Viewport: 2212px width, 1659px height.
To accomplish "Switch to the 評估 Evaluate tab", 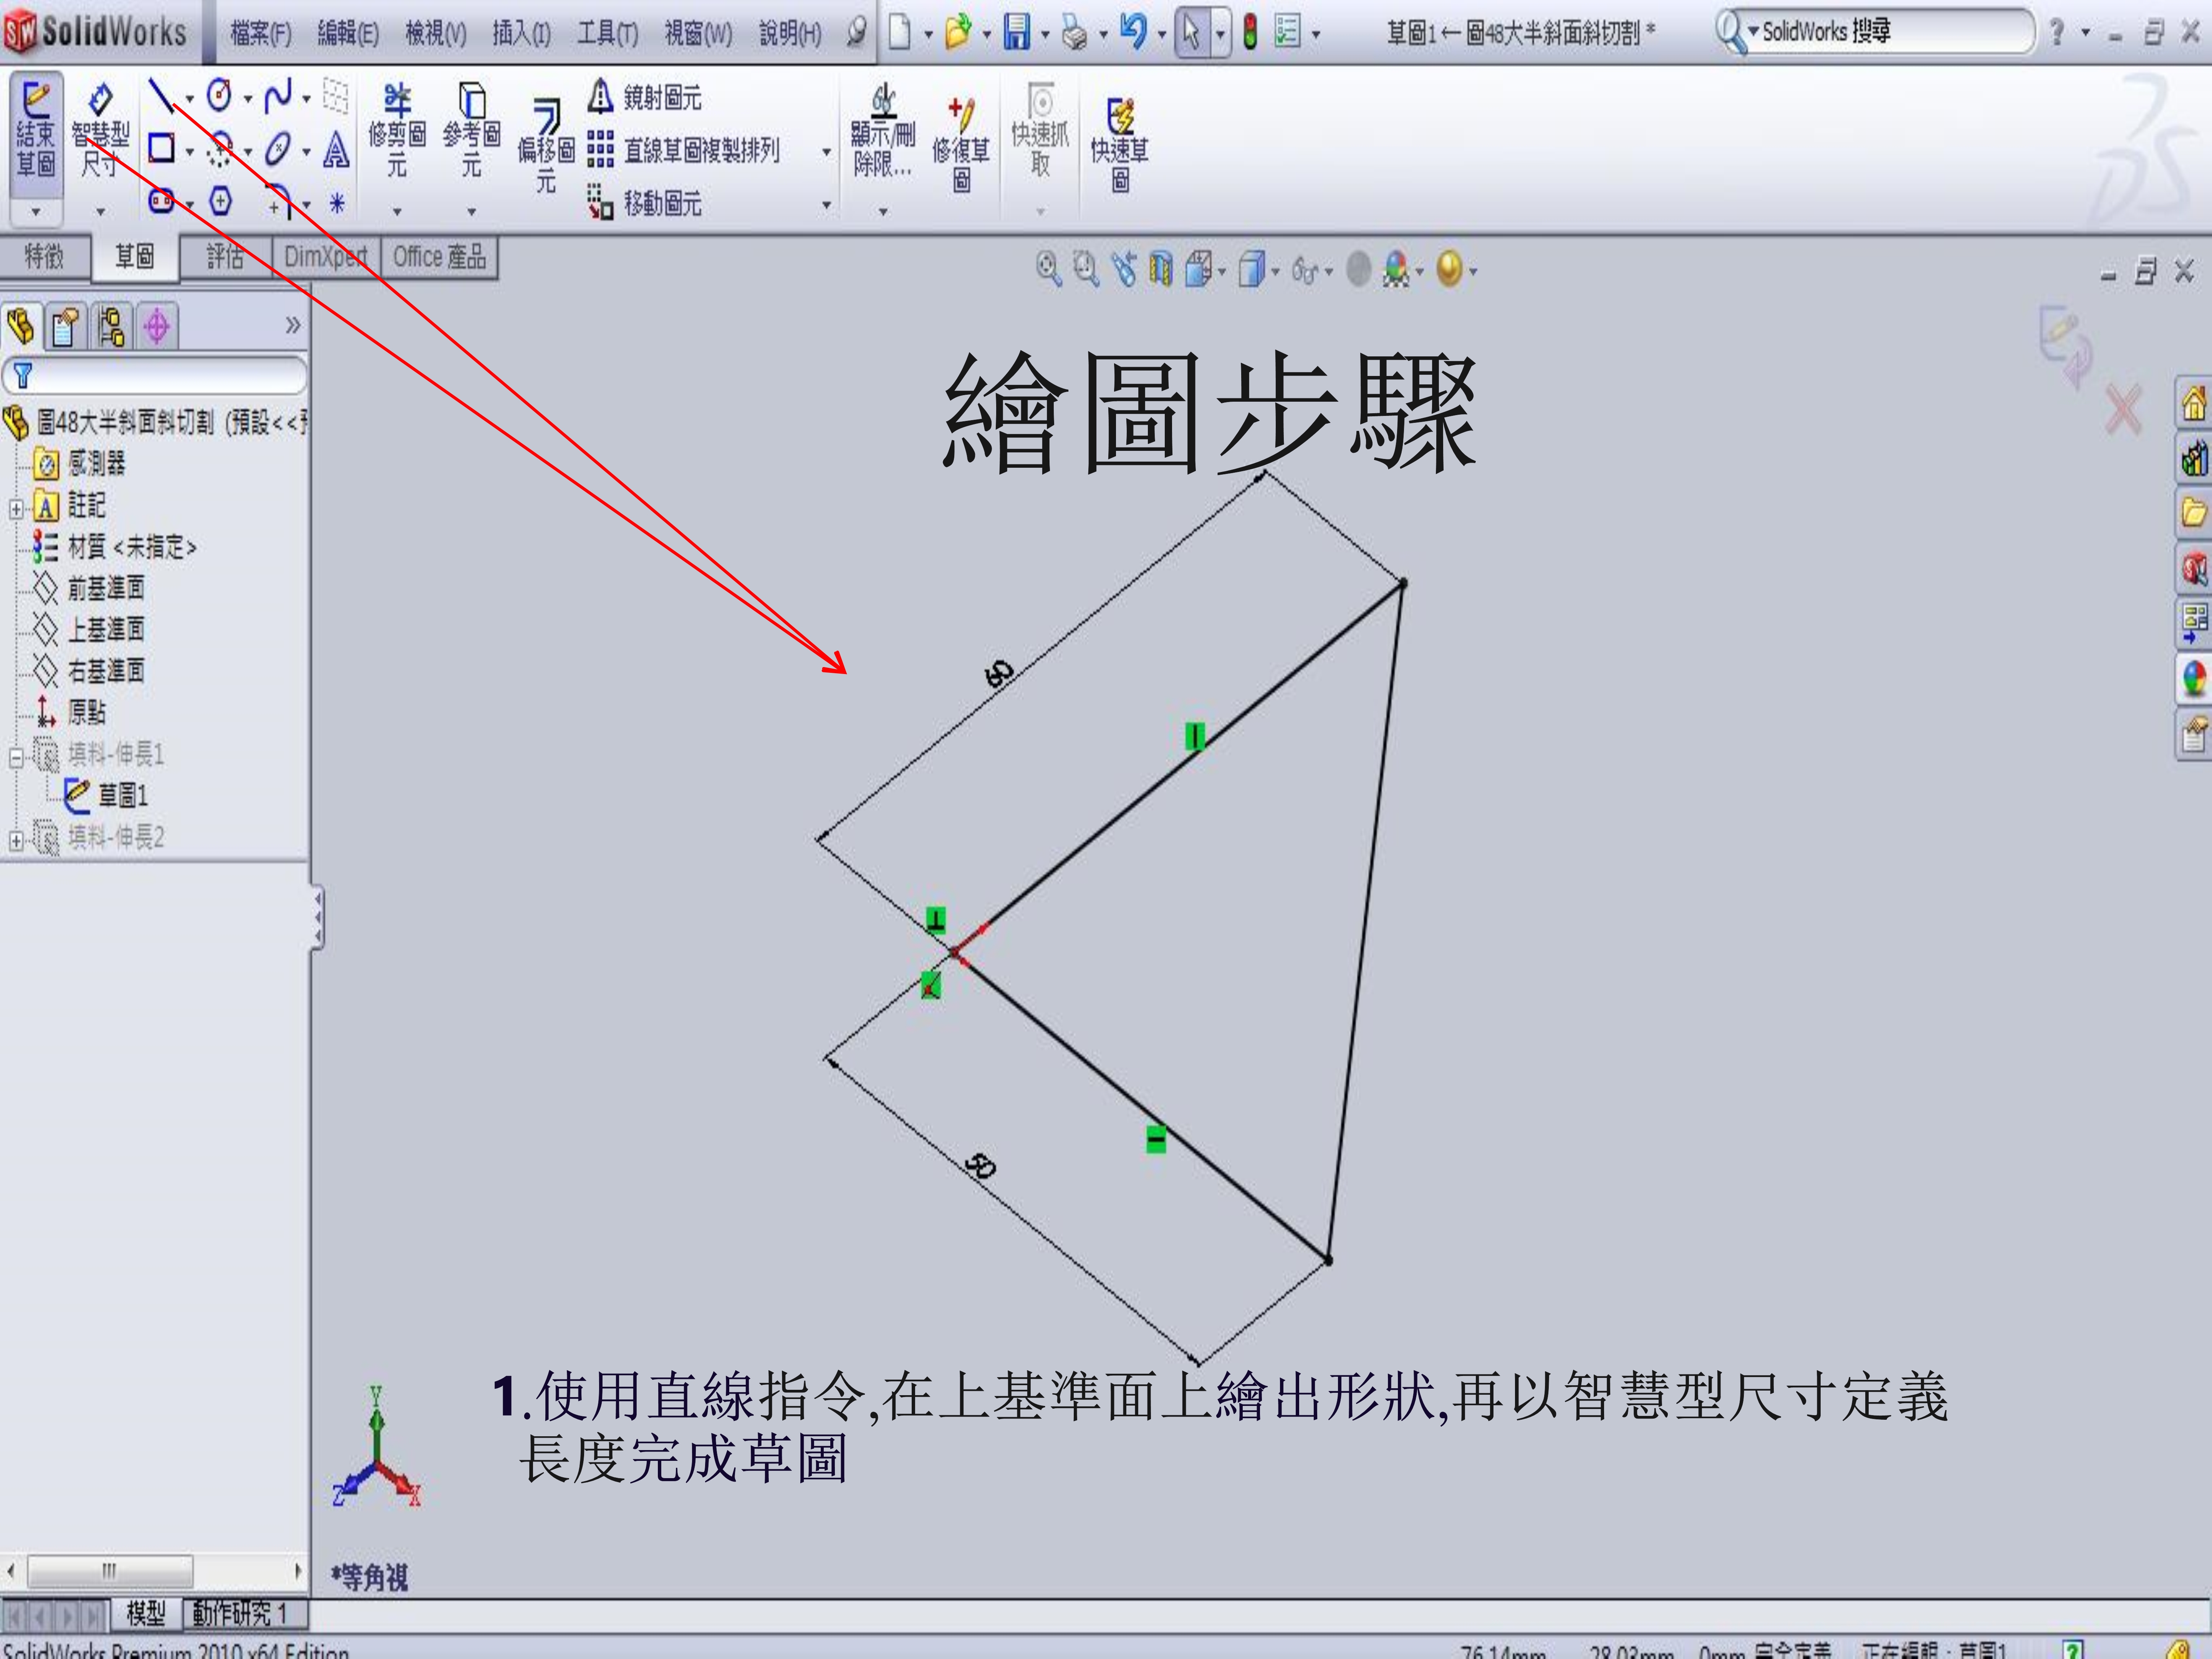I will click(225, 257).
